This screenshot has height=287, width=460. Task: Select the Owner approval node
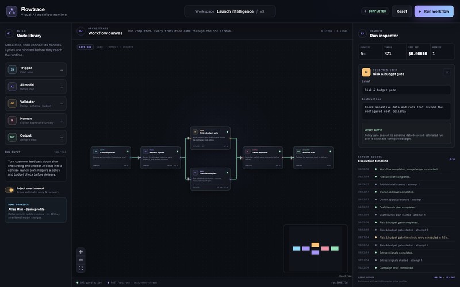[263, 158]
